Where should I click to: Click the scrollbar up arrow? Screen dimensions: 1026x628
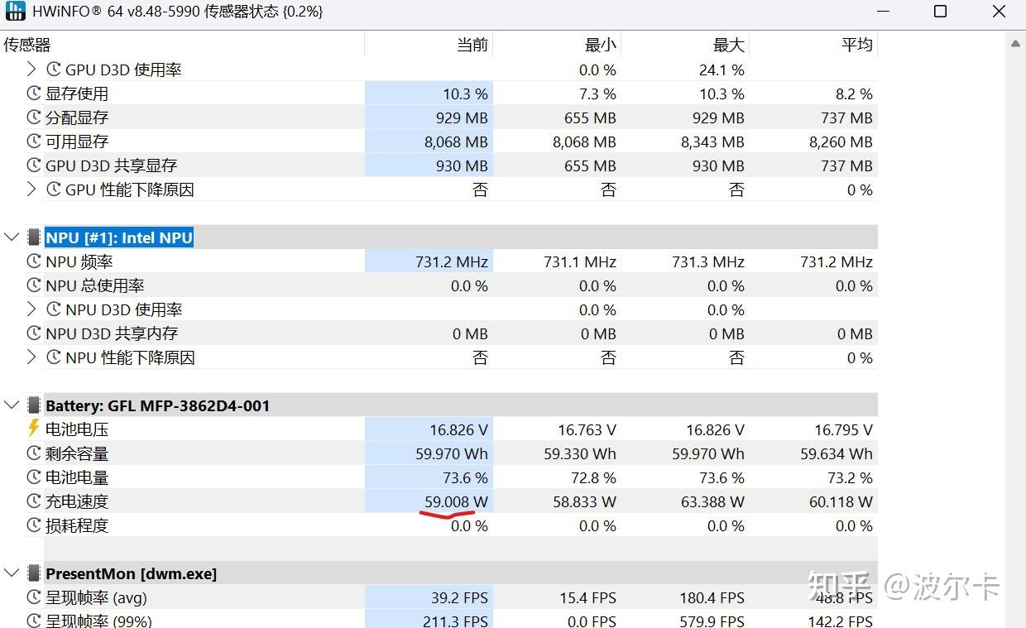click(x=1015, y=43)
